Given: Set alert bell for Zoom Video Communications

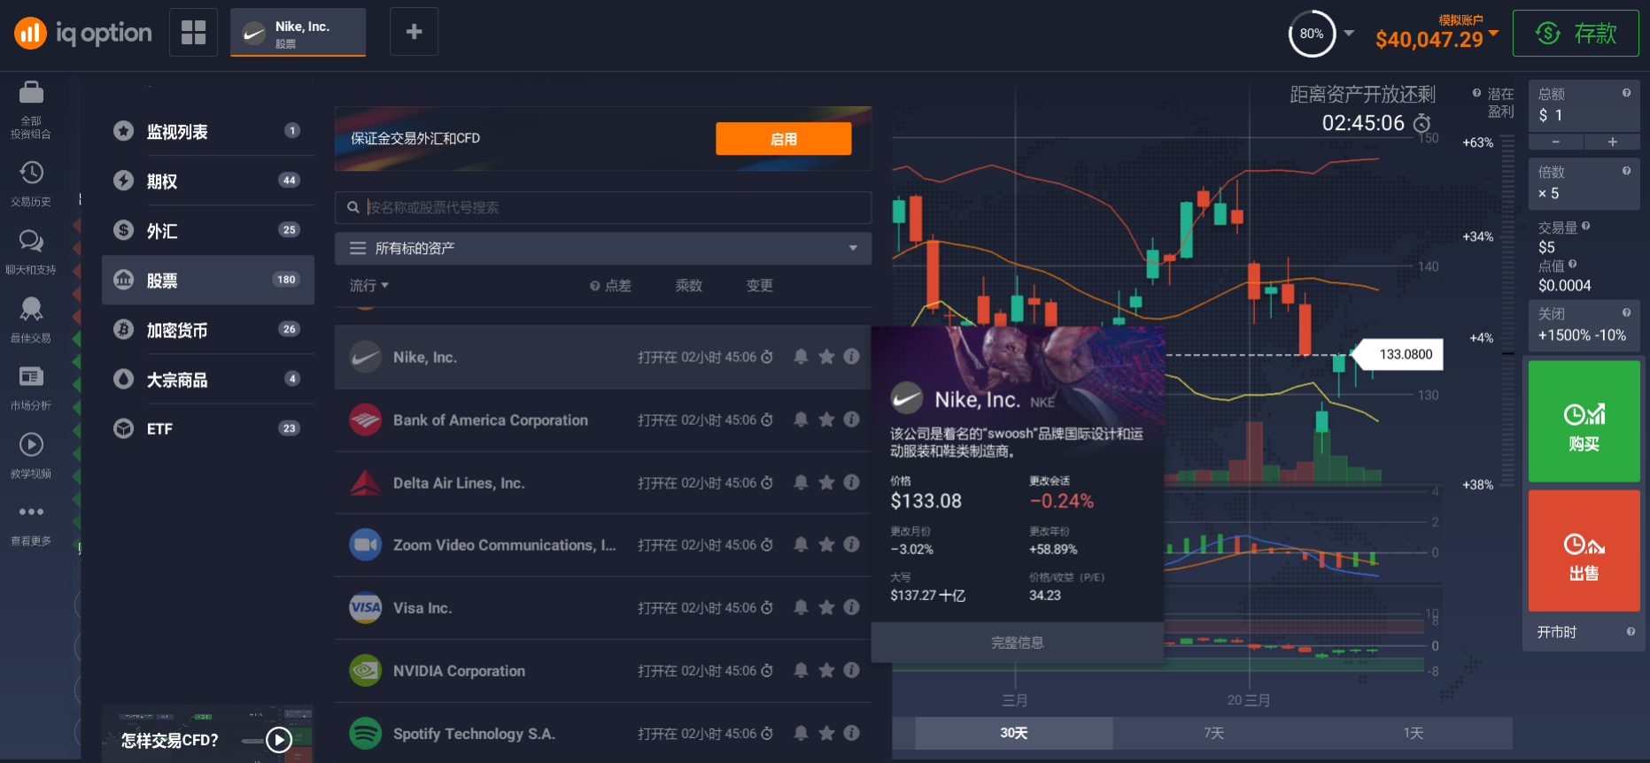Looking at the screenshot, I should click(x=801, y=544).
